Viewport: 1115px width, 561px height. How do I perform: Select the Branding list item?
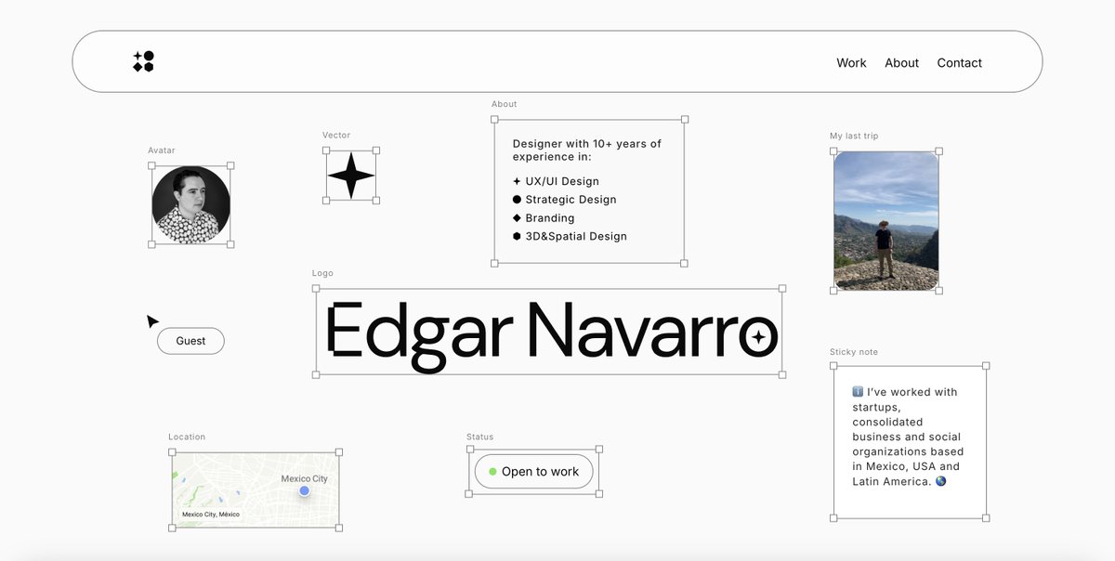click(550, 218)
